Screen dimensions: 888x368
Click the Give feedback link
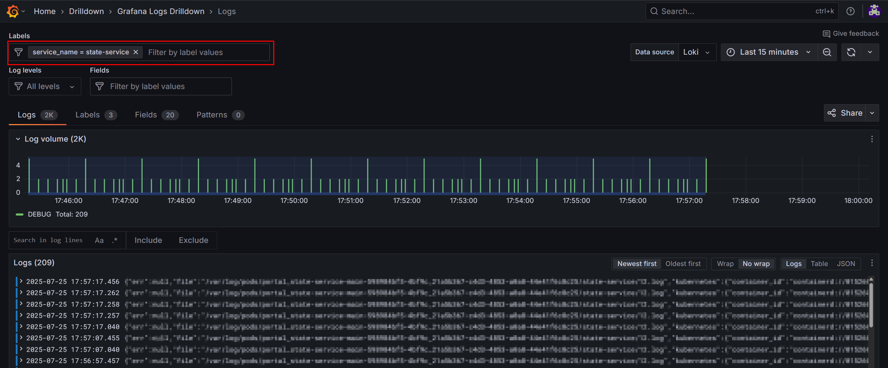(851, 34)
